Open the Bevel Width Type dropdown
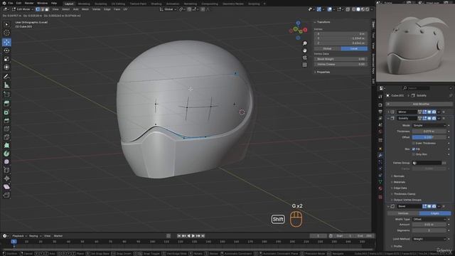The image size is (455, 256). (429, 219)
